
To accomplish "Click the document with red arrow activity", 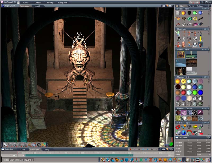I will point(201,133).
